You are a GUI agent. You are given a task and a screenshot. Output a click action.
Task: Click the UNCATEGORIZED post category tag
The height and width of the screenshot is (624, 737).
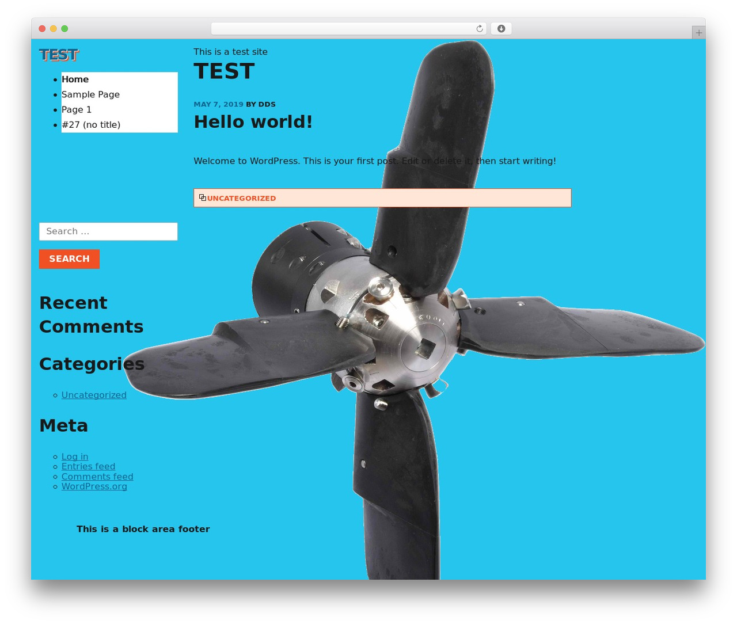[241, 198]
